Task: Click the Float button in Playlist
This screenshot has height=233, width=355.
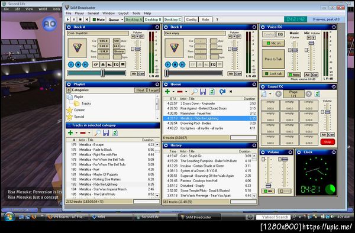Action: point(140,90)
